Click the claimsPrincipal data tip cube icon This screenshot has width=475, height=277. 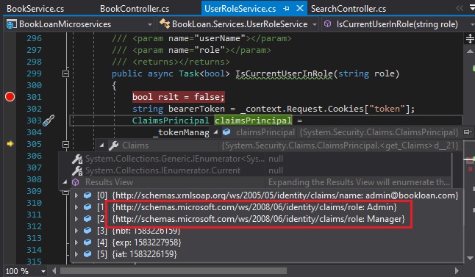(226, 132)
